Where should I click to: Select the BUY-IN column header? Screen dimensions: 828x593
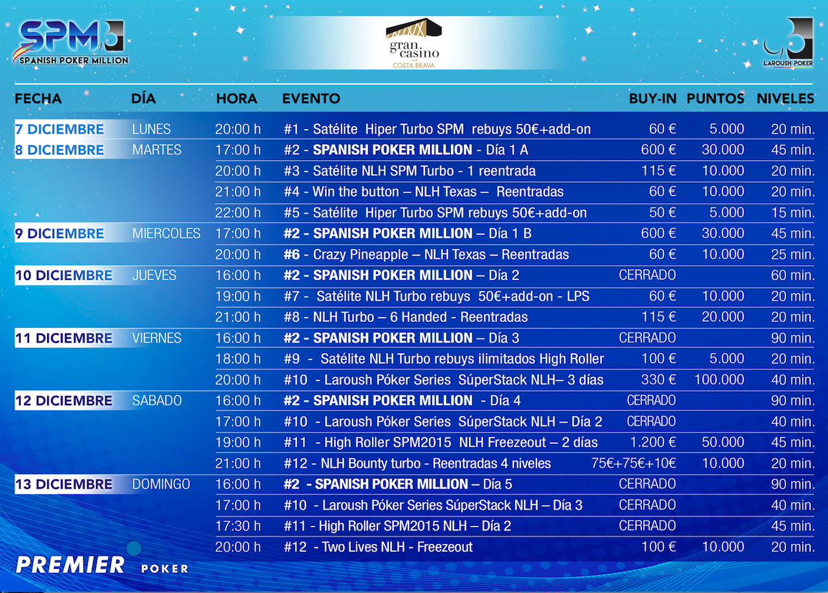[x=653, y=99]
